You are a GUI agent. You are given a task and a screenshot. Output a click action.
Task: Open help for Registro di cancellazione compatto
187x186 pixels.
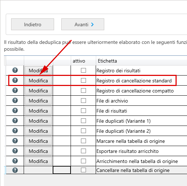click(x=15, y=90)
